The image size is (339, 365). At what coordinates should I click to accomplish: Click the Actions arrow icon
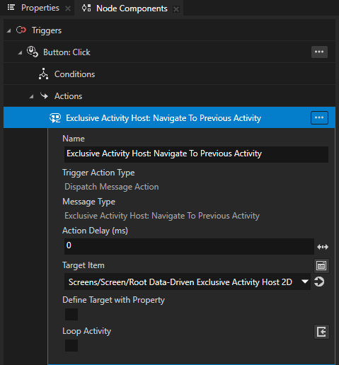pyautogui.click(x=44, y=95)
